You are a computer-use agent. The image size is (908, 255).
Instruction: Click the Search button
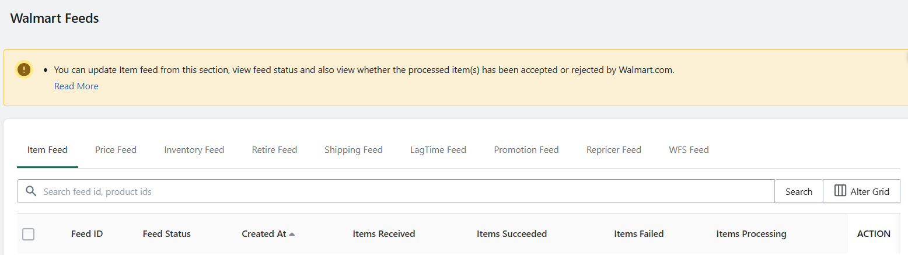[x=799, y=191]
